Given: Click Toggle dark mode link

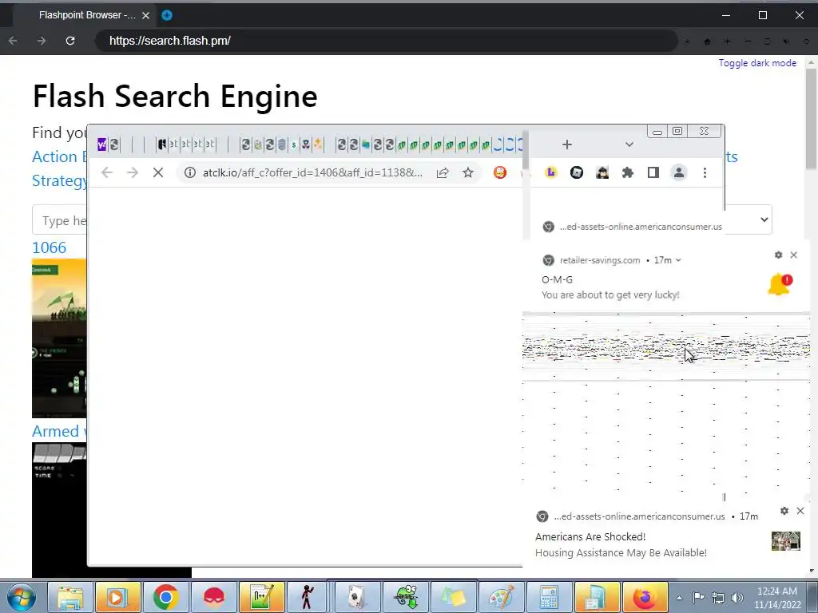Looking at the screenshot, I should 757,63.
